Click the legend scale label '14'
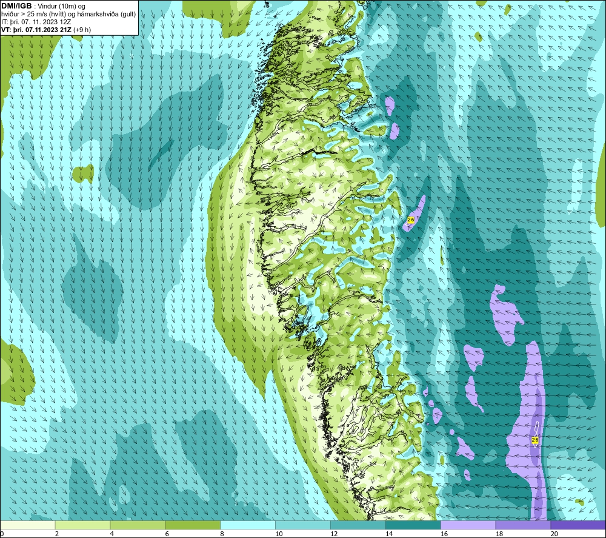 coord(389,534)
